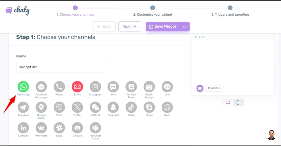Screen dimensions: 281x146
Task: Click the Save Widget button
Action: 162,27
